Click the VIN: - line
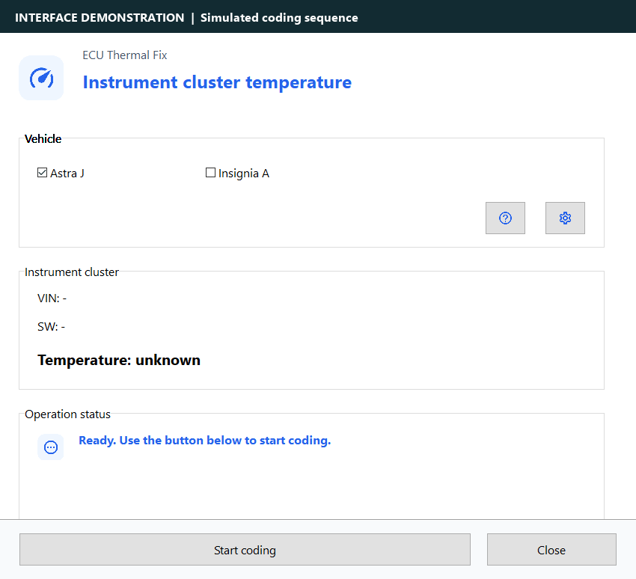The width and height of the screenshot is (636, 579). click(52, 298)
